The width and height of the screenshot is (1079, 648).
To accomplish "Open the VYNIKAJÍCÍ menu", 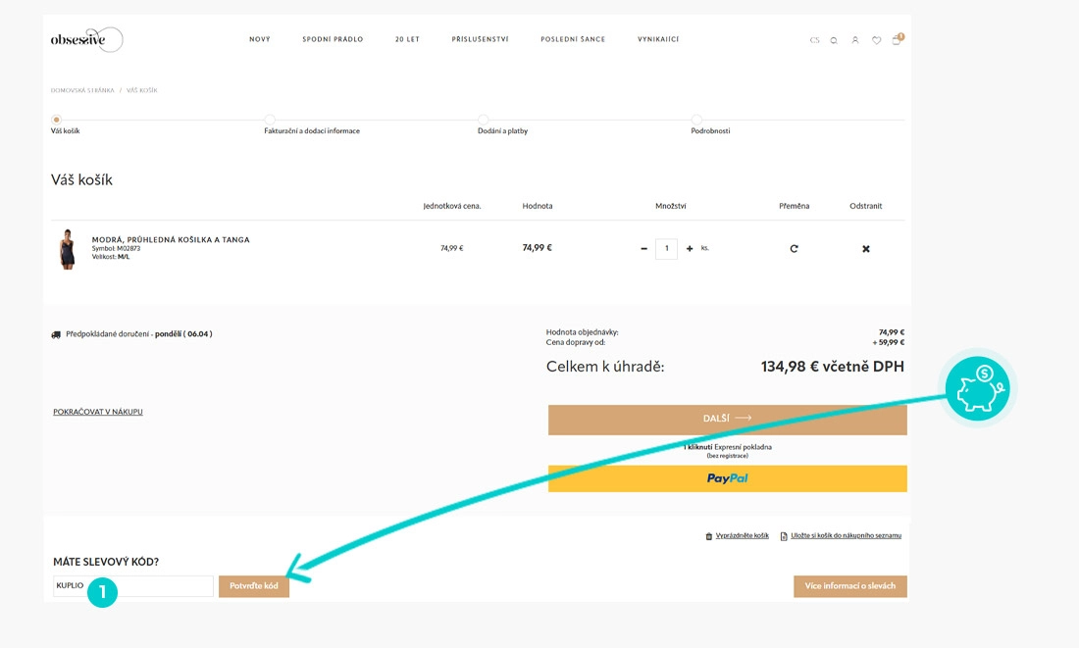I will pyautogui.click(x=658, y=39).
